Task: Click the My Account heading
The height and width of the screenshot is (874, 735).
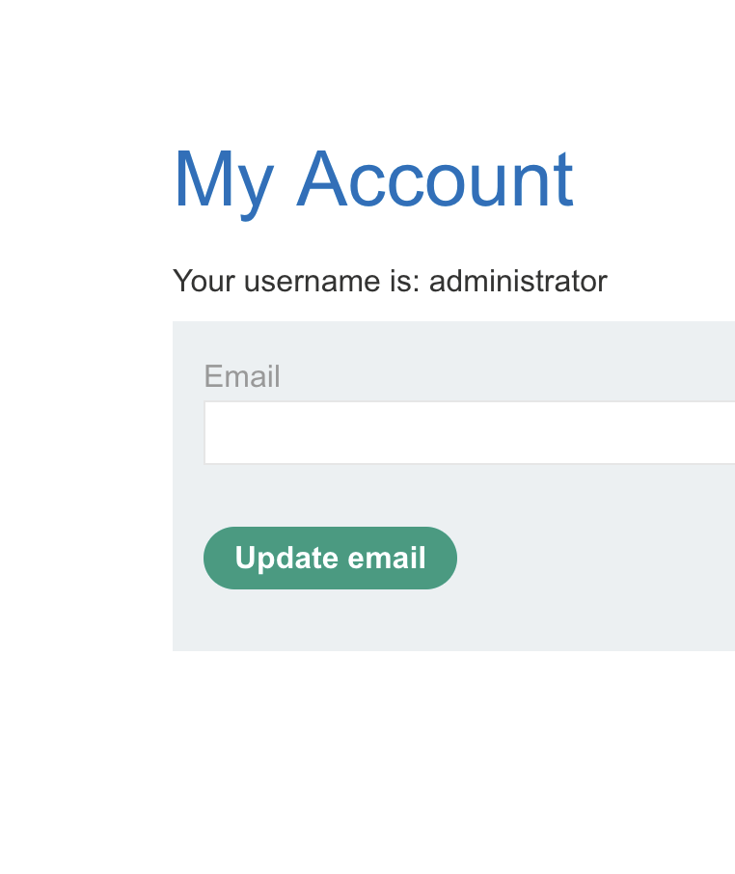Action: [372, 179]
